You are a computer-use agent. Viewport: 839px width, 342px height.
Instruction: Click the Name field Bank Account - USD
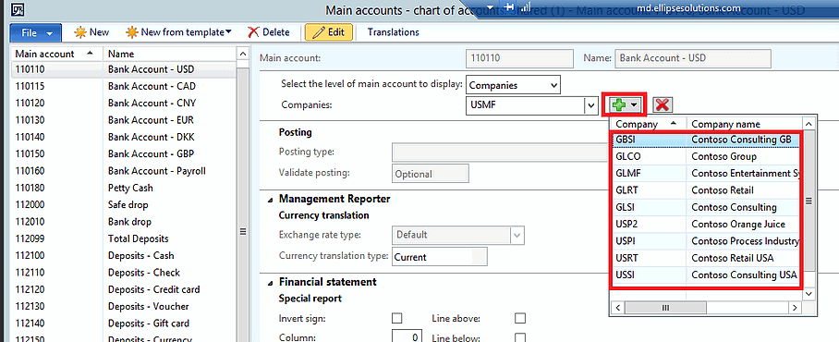[693, 58]
